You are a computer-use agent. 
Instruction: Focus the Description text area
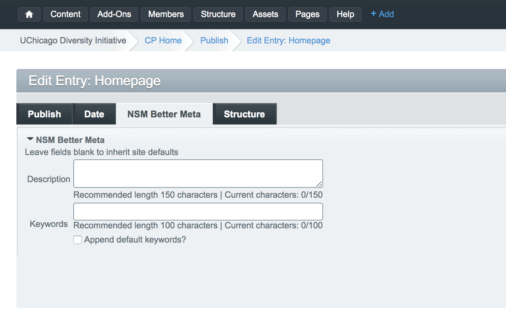pyautogui.click(x=198, y=174)
